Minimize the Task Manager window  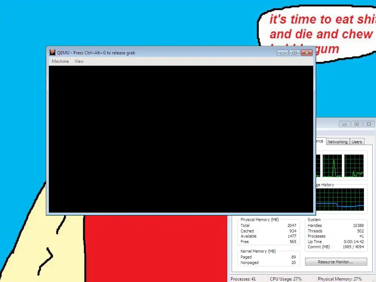point(344,124)
